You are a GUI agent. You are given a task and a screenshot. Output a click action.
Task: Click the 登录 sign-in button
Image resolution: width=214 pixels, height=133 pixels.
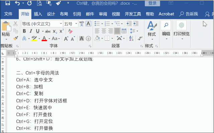point(152,3)
